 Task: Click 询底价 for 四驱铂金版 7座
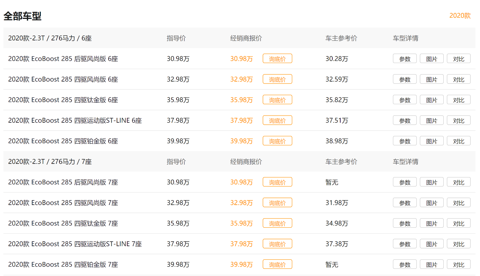pyautogui.click(x=277, y=264)
